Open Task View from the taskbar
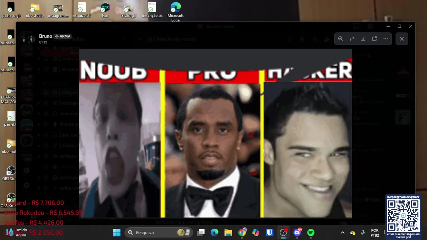The width and height of the screenshot is (427, 240). (x=201, y=232)
